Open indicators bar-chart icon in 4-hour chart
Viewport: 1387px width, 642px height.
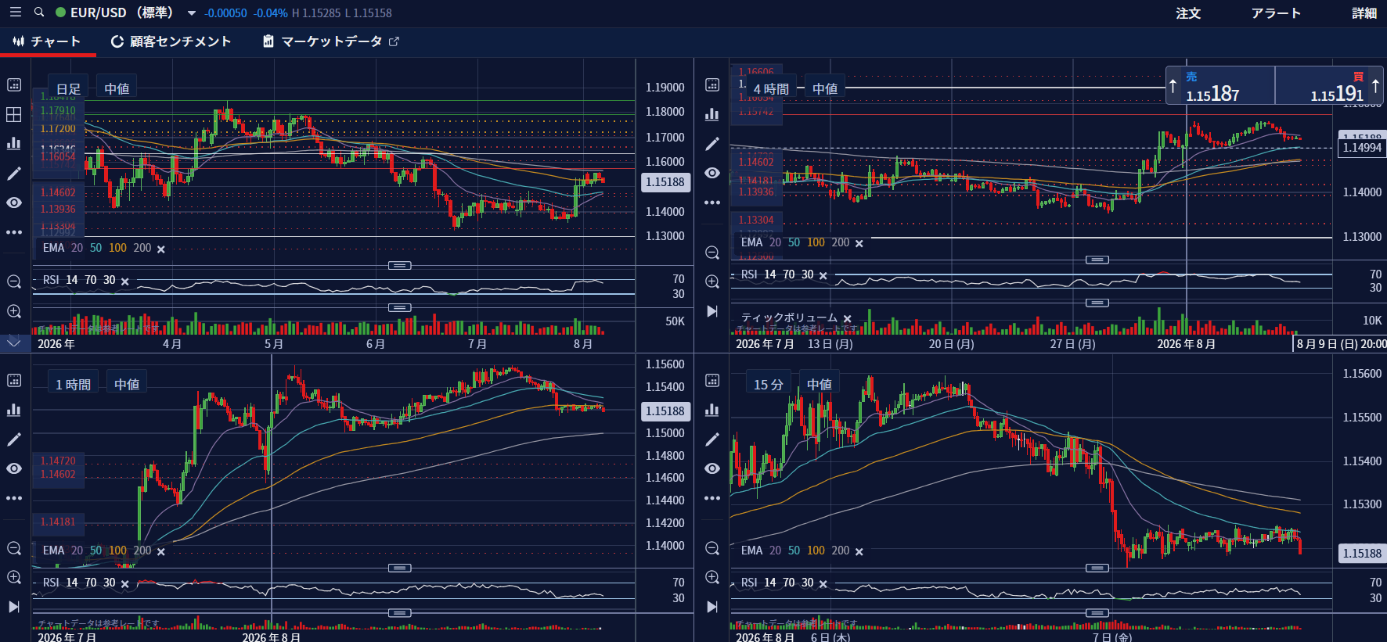[712, 114]
